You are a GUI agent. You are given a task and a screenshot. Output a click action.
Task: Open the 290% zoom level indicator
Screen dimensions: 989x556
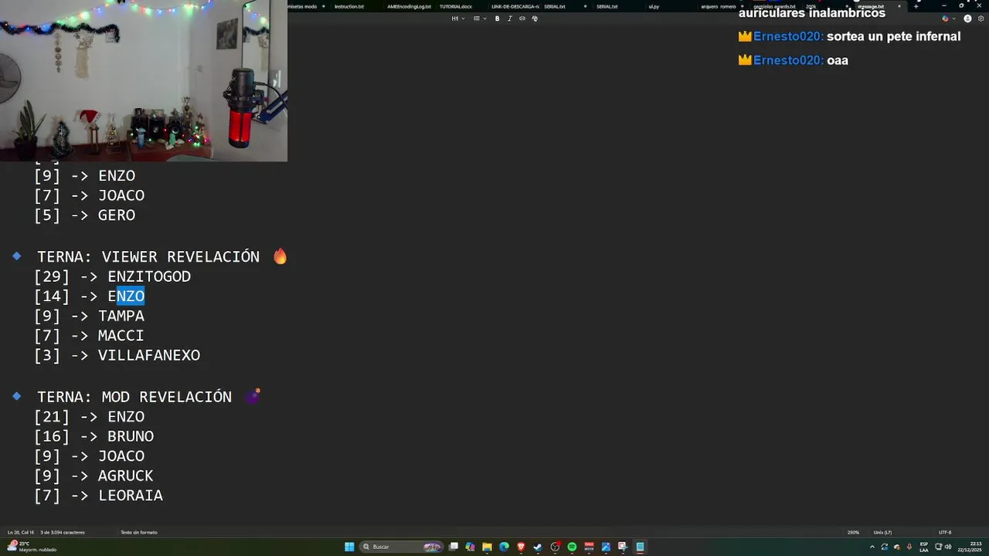853,532
